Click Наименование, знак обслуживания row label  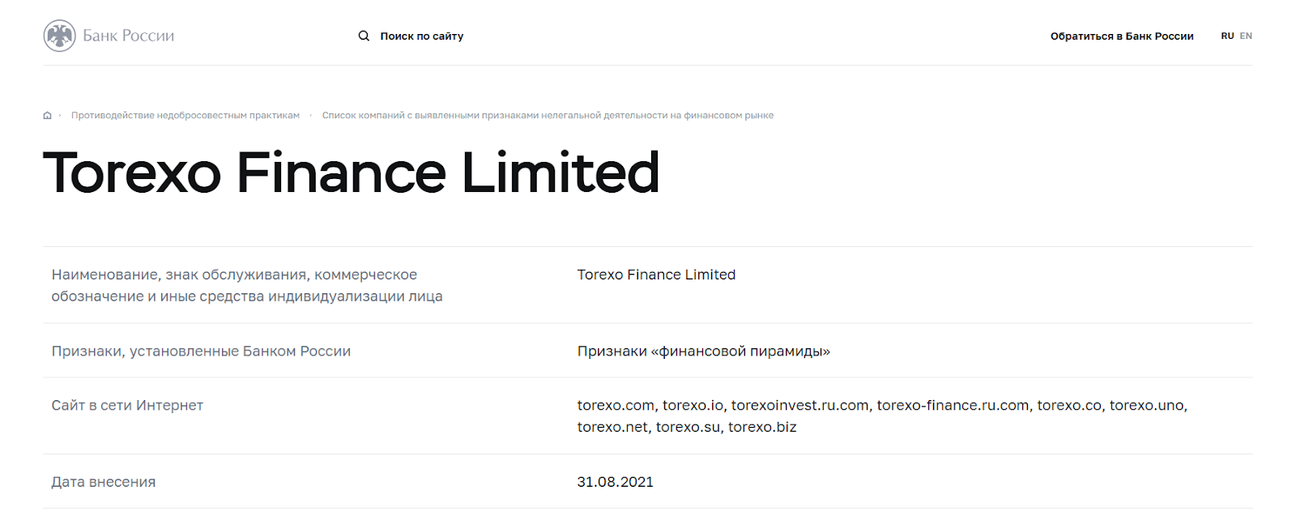(x=247, y=285)
